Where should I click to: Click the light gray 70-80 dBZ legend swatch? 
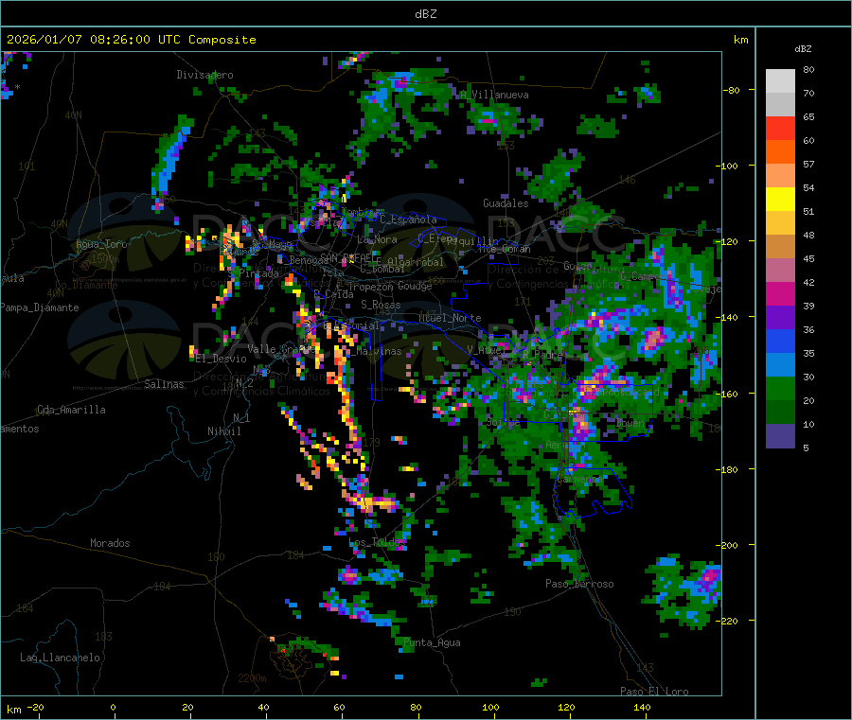pyautogui.click(x=780, y=81)
